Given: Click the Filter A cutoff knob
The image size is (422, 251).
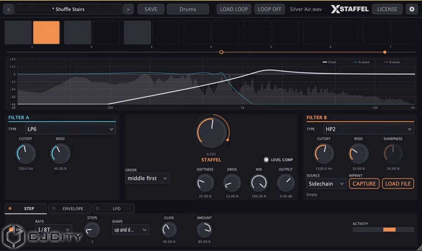Looking at the screenshot, I should pyautogui.click(x=26, y=154).
